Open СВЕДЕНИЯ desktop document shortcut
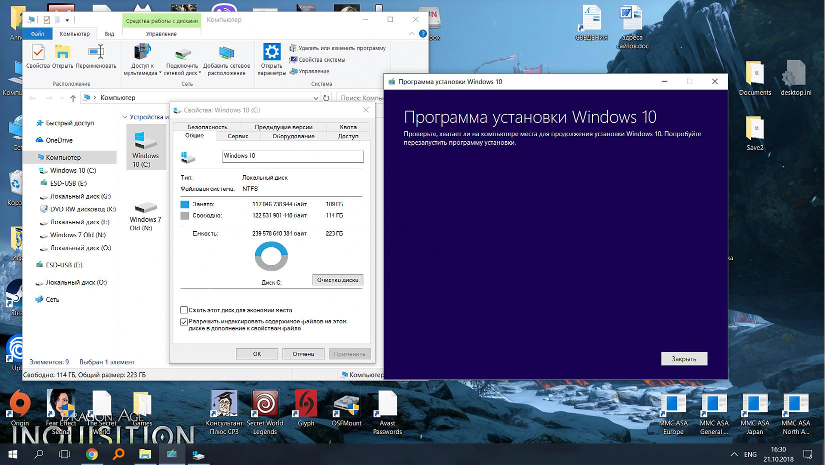Viewport: 825px width, 465px height. (x=591, y=24)
